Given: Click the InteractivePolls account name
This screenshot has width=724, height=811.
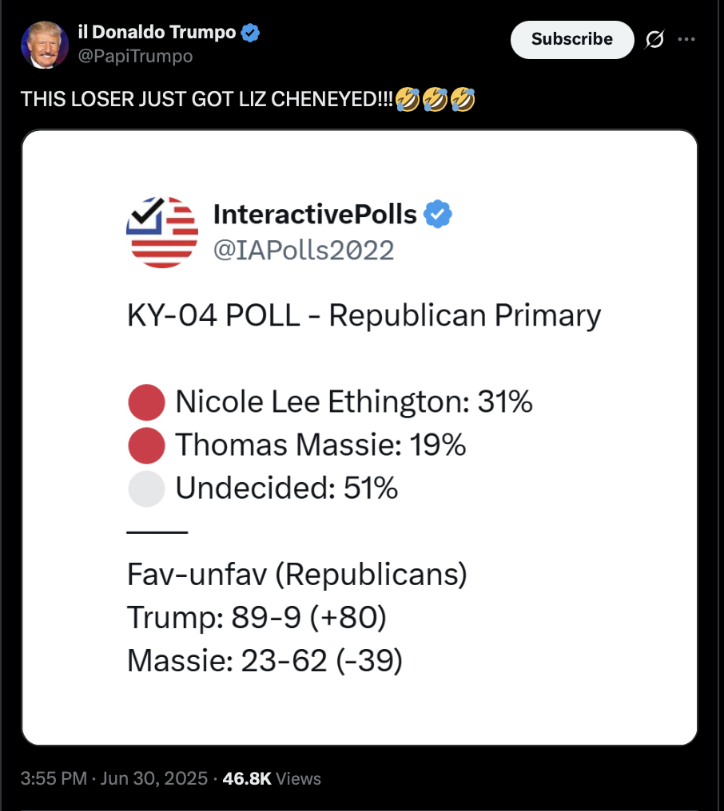Looking at the screenshot, I should (x=315, y=214).
